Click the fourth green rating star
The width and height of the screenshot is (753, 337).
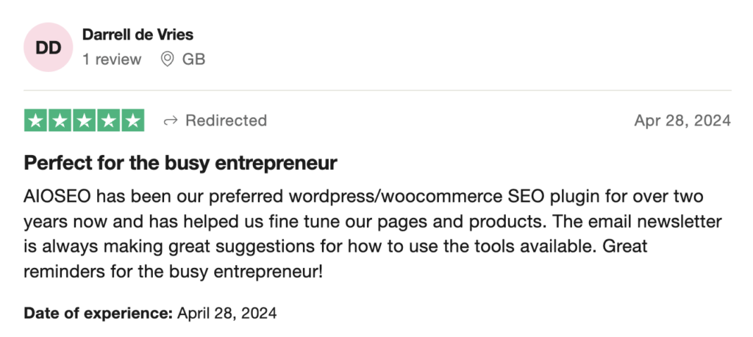click(x=109, y=120)
